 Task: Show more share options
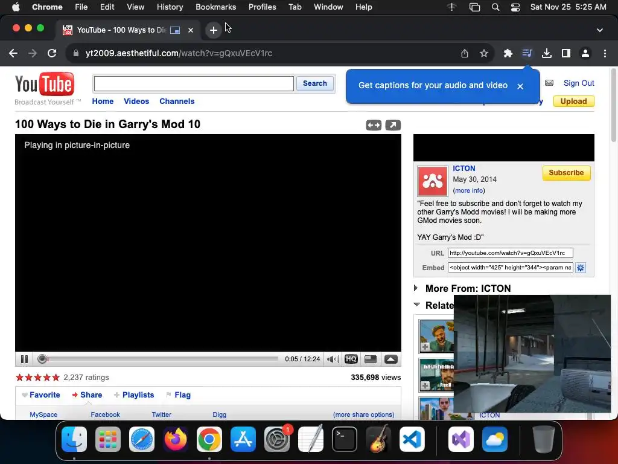(x=363, y=414)
